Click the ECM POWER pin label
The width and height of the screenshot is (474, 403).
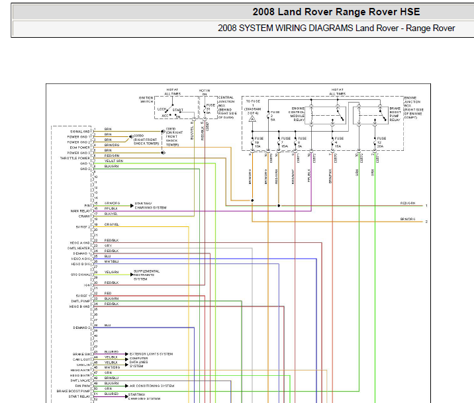click(80, 148)
